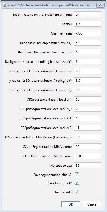This screenshot has width=107, height=212.
Task: Edit the file extension field containing .lif
Action: click(x=88, y=14)
